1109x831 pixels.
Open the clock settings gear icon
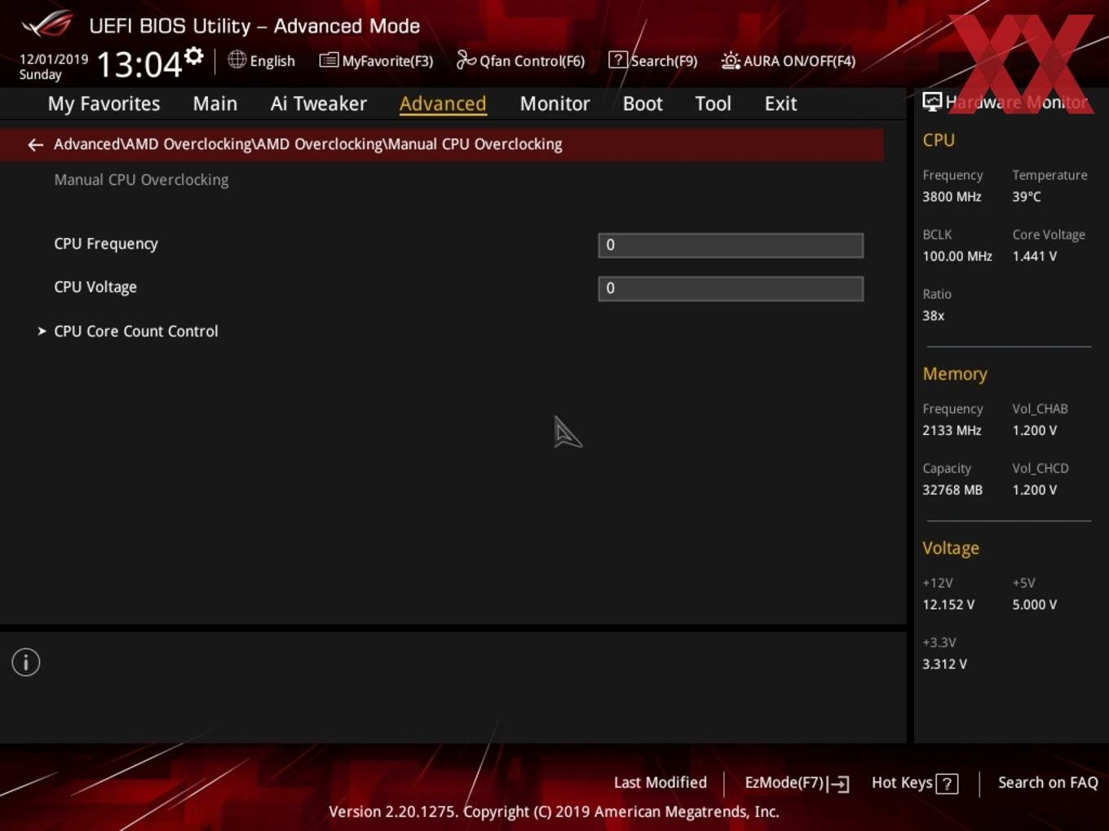tap(193, 56)
